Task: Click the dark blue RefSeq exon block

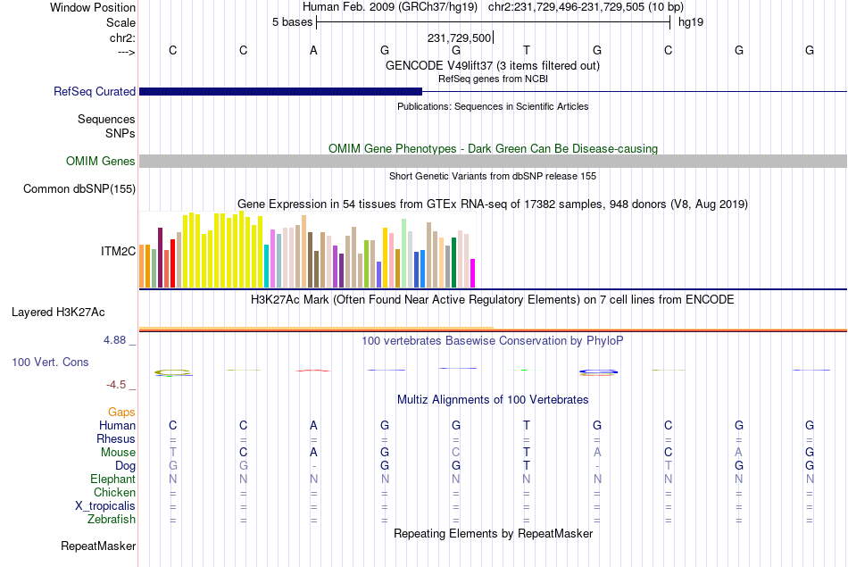Action: pyautogui.click(x=280, y=91)
